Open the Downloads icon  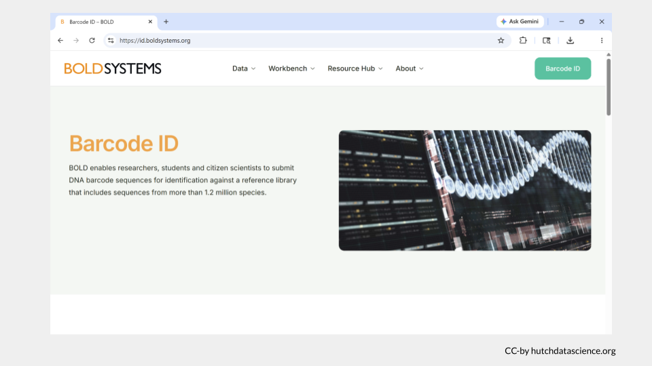pos(570,40)
